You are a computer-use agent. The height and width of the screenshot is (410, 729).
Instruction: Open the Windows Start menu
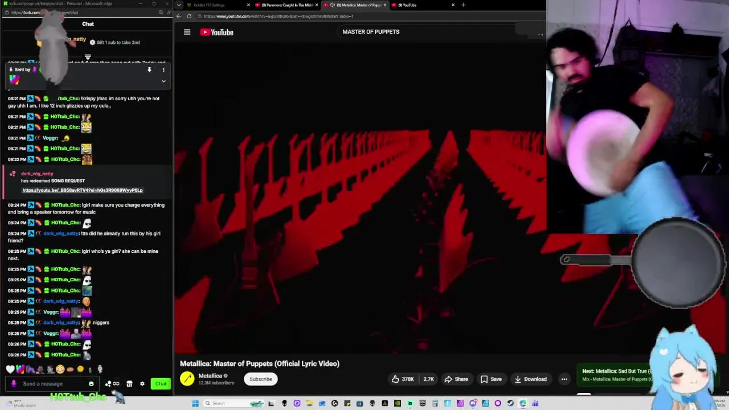[195, 403]
